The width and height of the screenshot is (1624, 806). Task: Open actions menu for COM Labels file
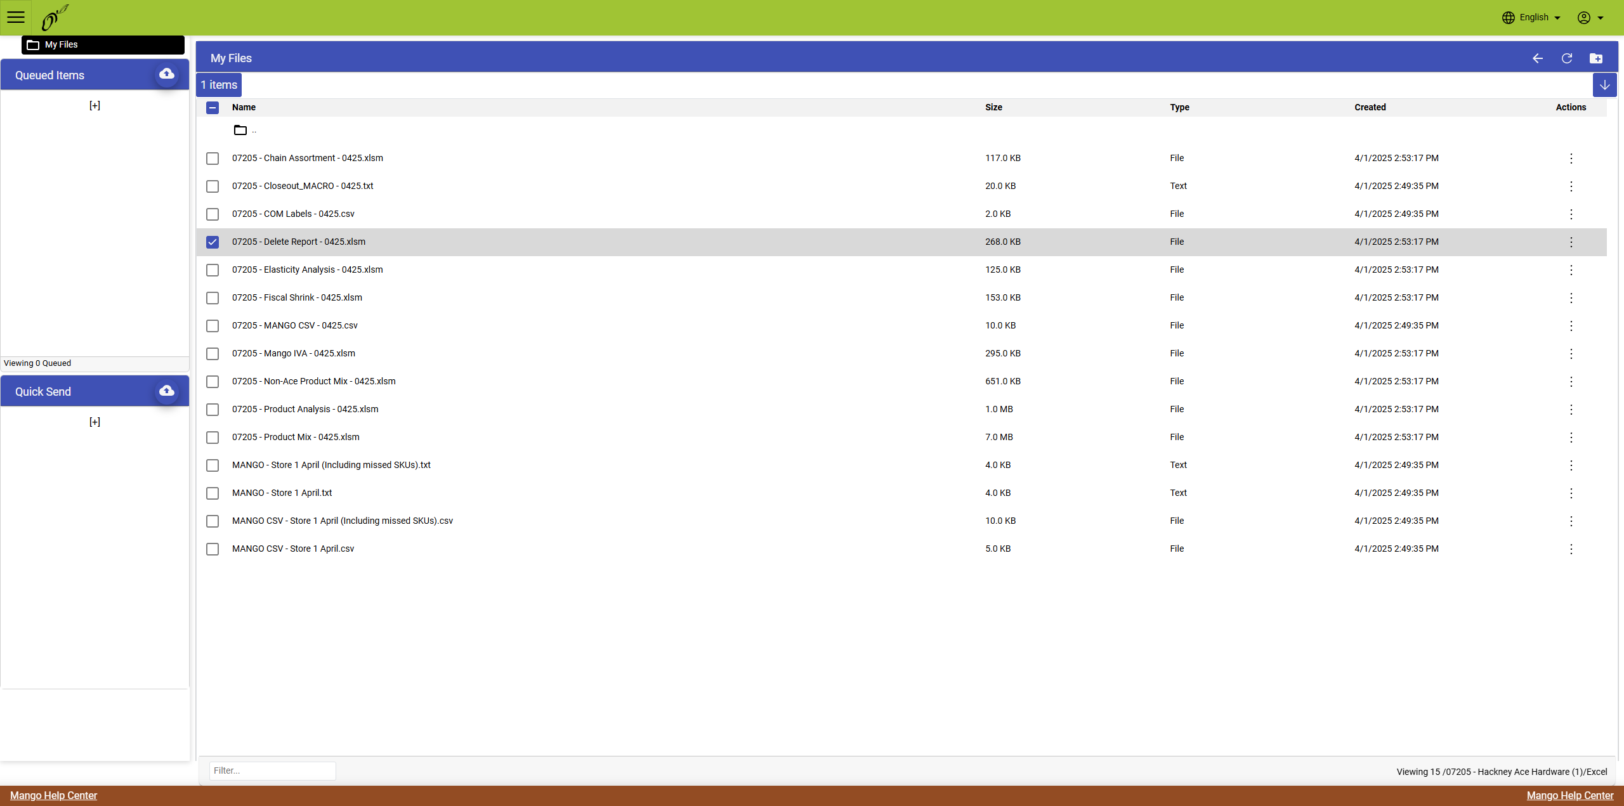[1571, 214]
